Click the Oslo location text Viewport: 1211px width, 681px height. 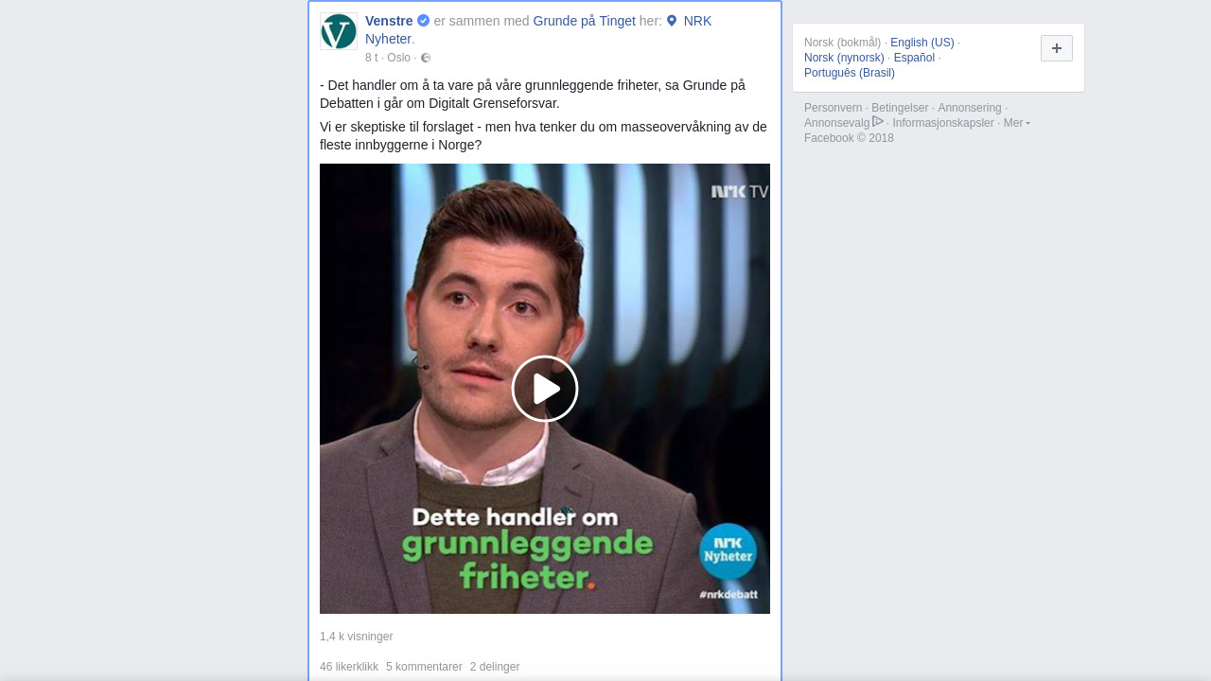pos(398,58)
